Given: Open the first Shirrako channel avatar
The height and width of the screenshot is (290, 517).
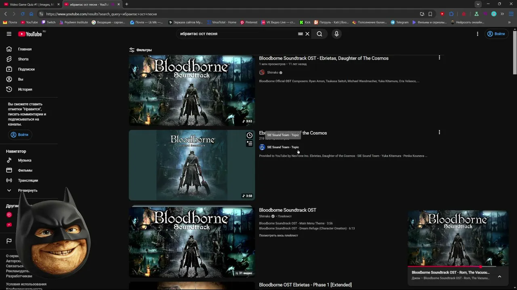Looking at the screenshot, I should point(262,72).
